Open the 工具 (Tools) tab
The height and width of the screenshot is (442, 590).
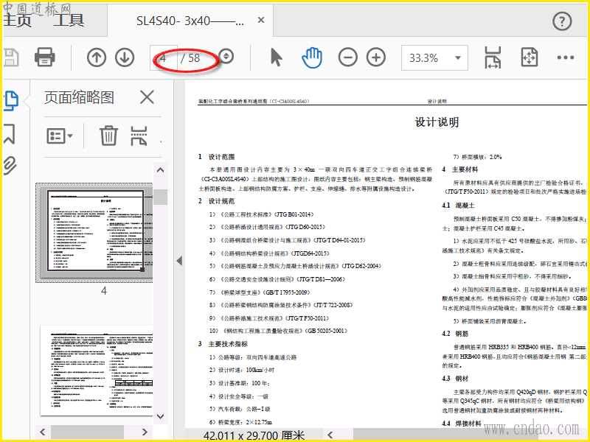(69, 20)
